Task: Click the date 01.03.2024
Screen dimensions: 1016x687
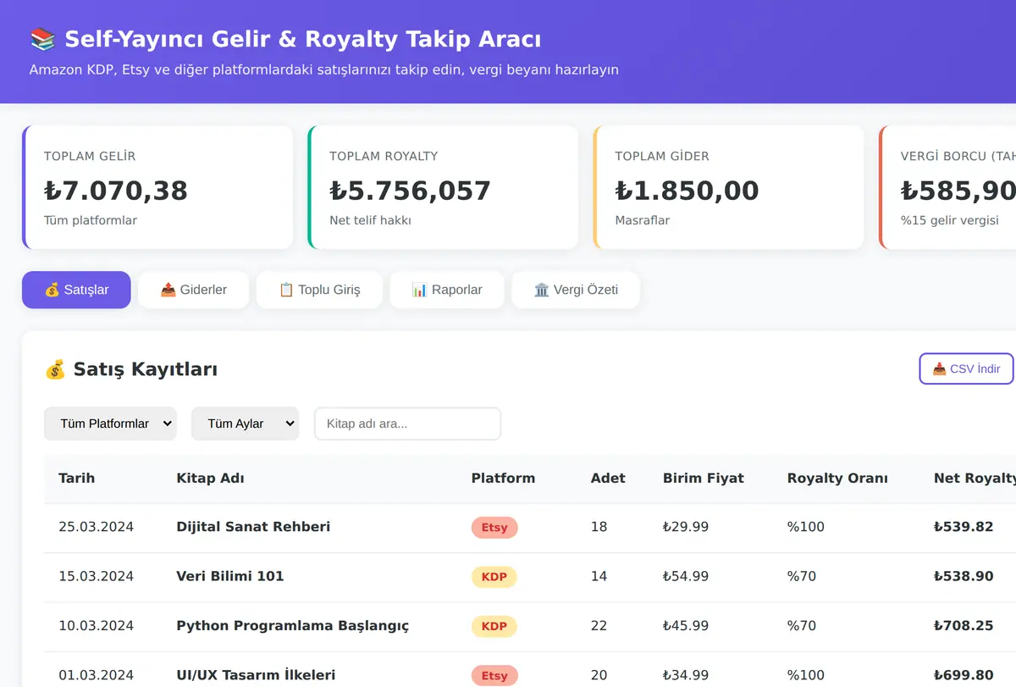Action: [96, 675]
